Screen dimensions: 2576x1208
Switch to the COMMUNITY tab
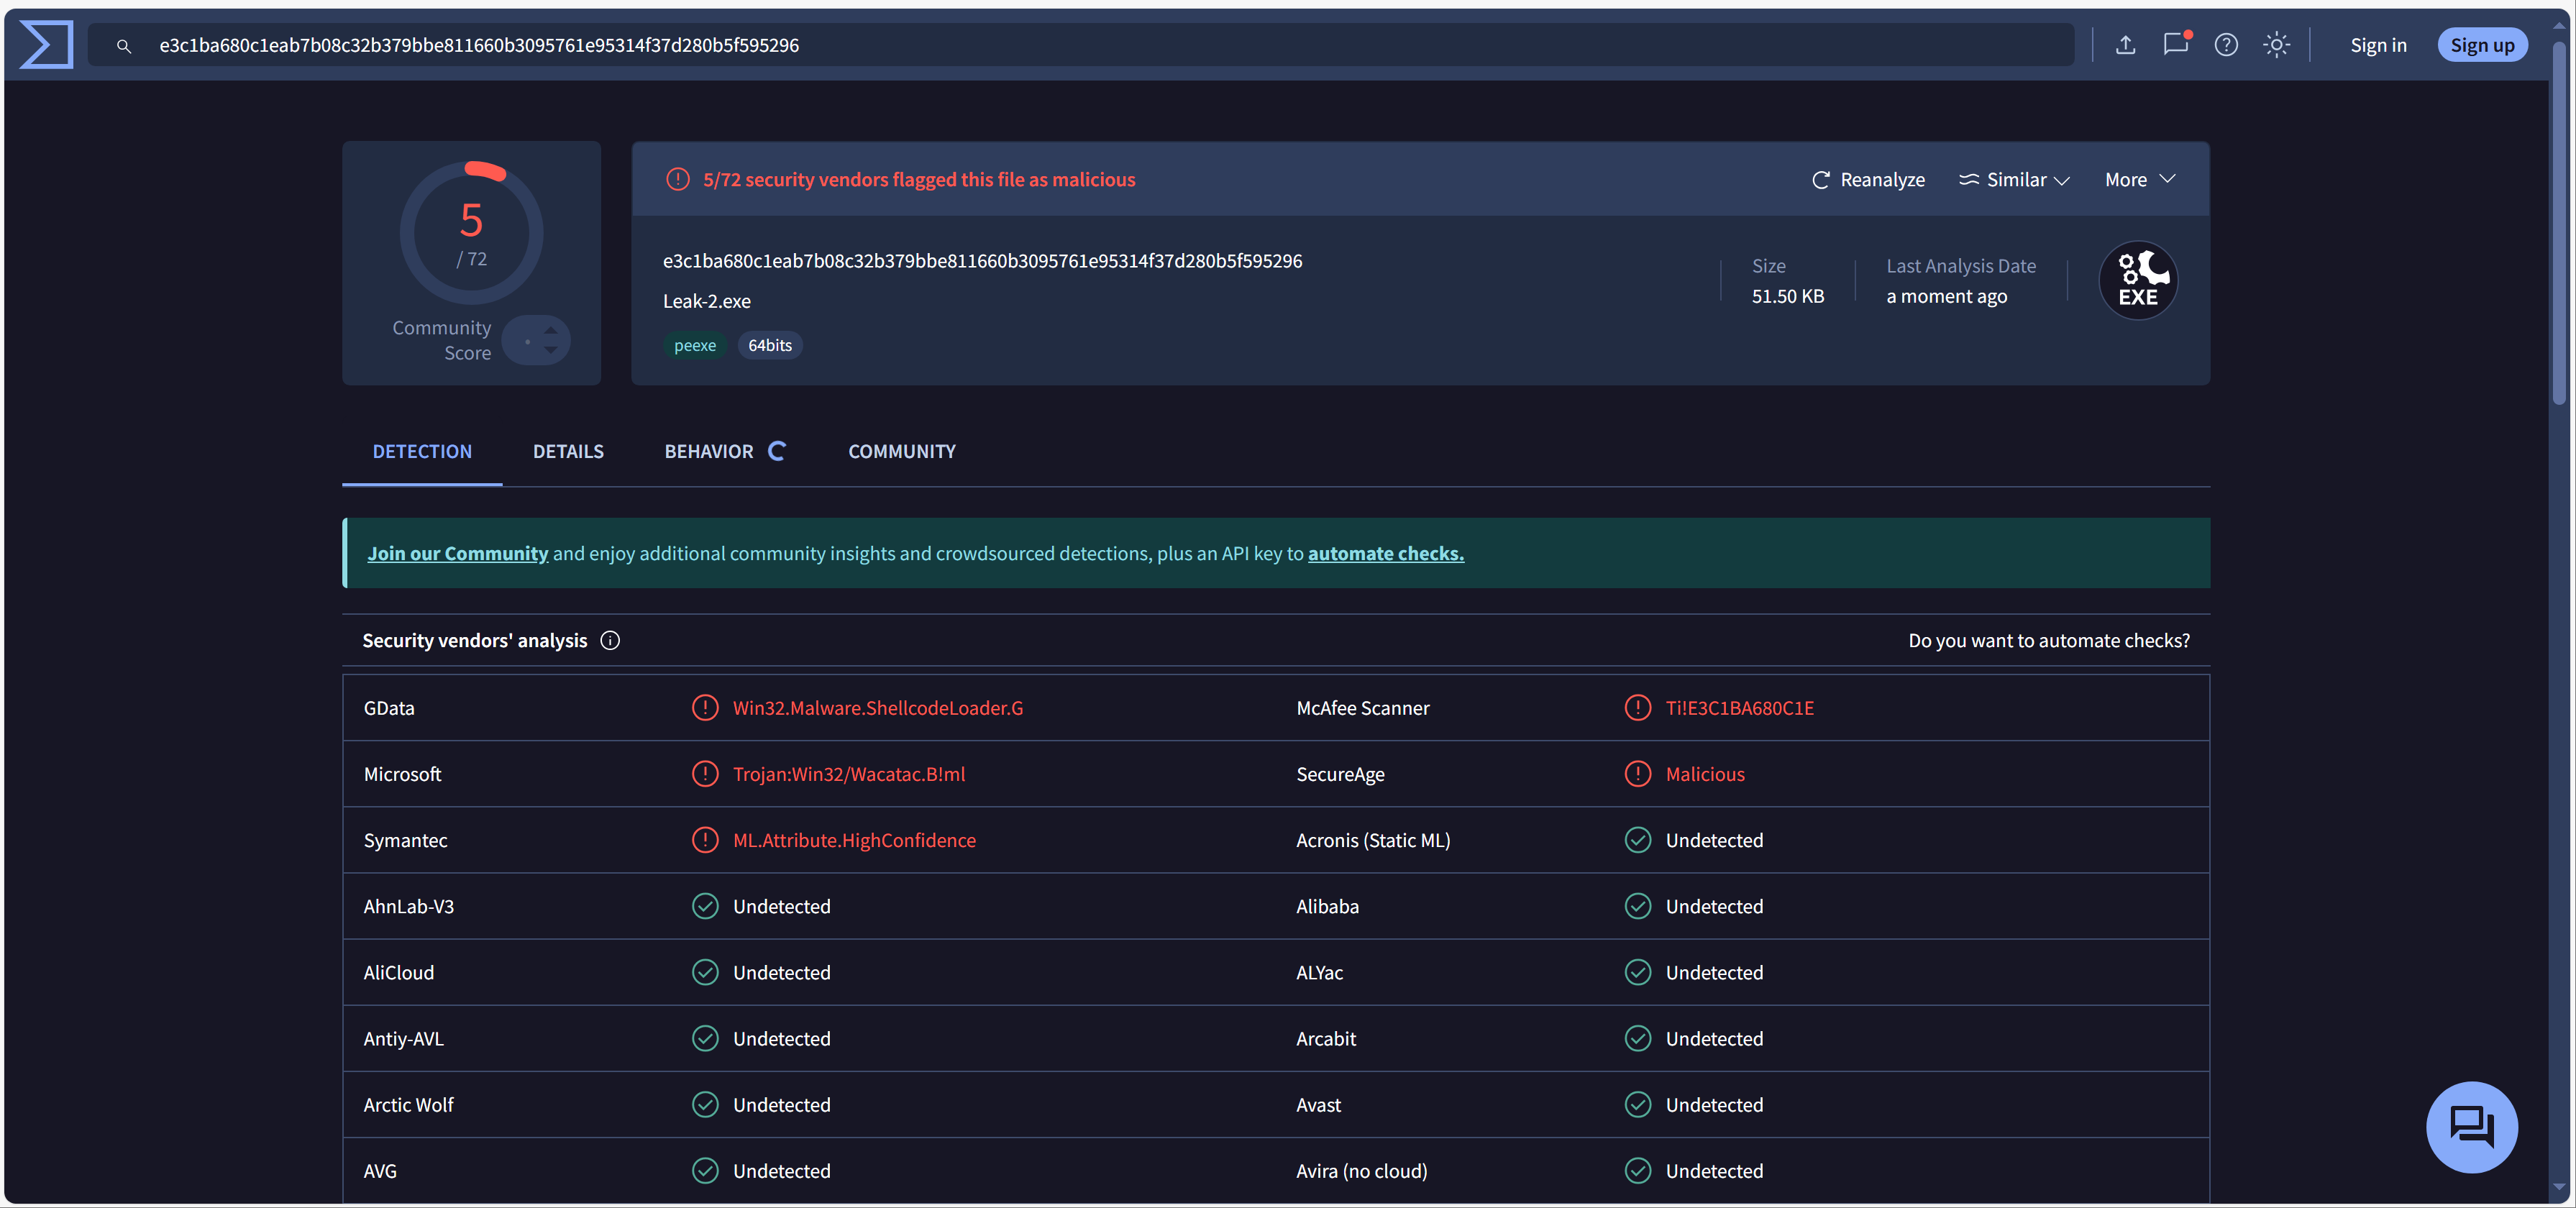901,452
